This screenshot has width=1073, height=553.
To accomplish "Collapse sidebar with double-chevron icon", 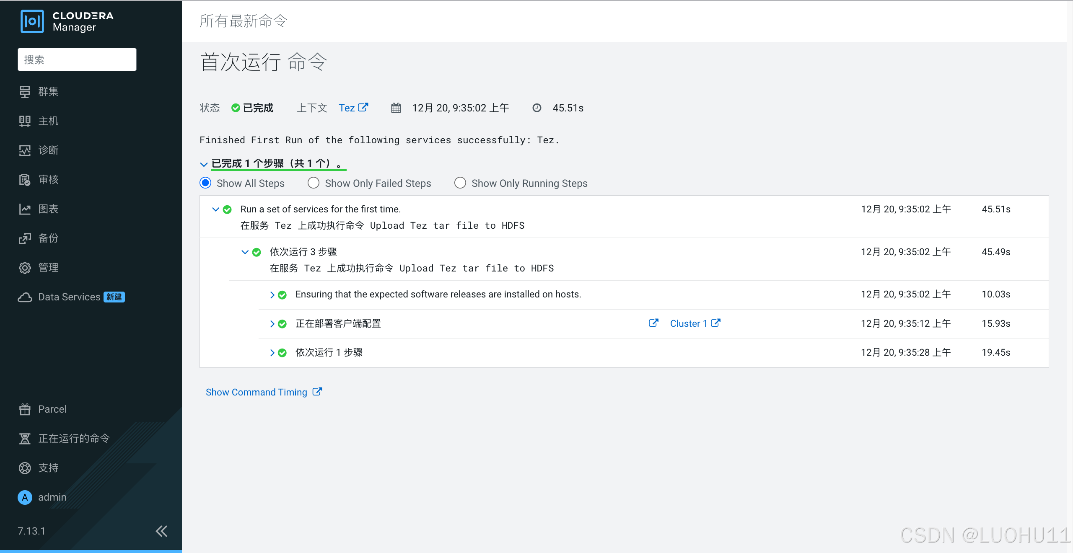I will (x=161, y=531).
